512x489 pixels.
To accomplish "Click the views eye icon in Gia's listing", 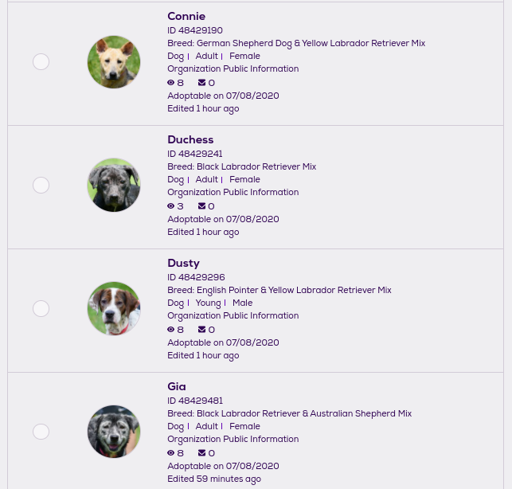I will coord(171,453).
